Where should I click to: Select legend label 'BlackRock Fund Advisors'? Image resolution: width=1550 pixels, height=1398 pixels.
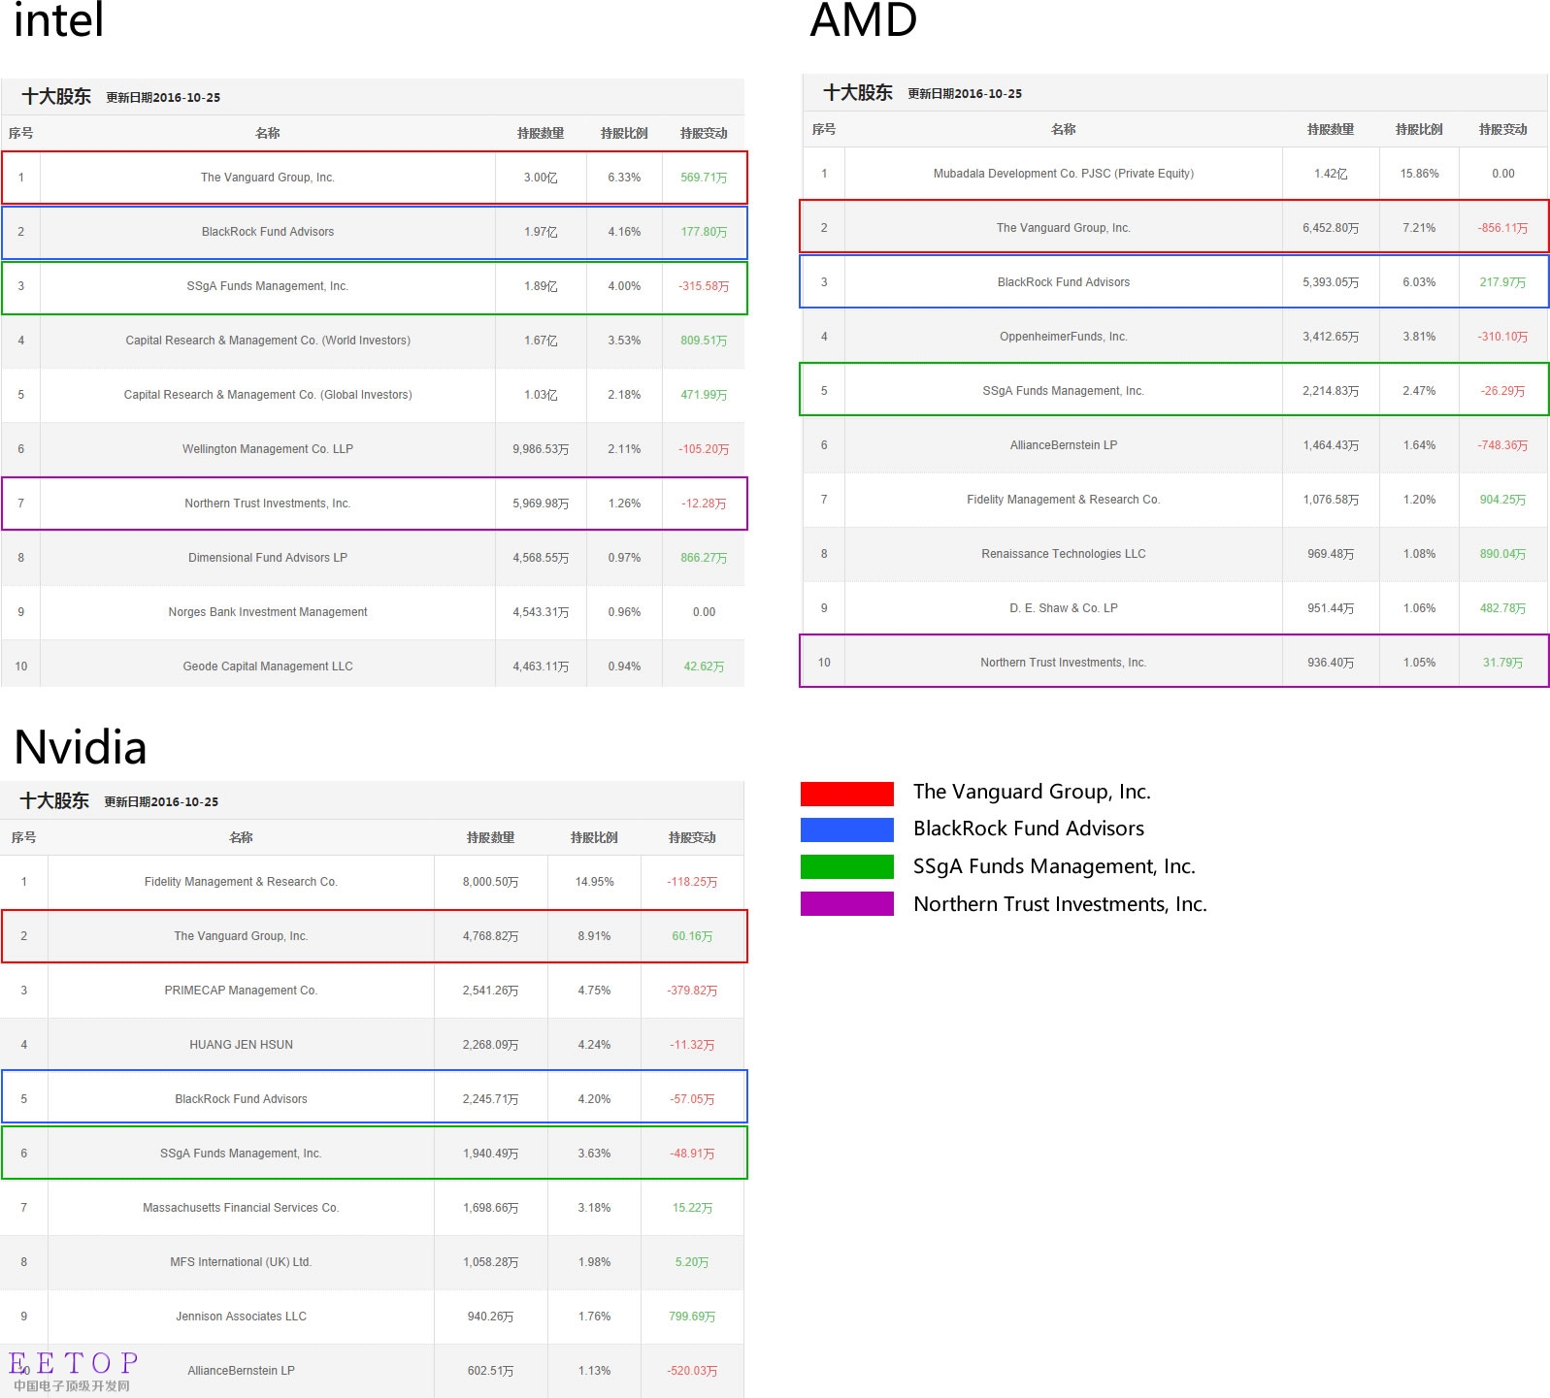point(1029,829)
